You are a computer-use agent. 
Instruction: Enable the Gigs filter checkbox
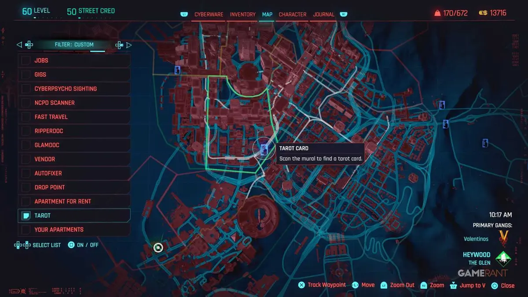point(26,74)
